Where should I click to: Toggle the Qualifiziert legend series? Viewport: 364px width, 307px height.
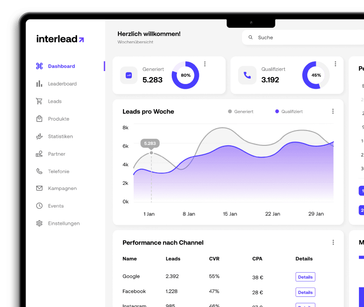pos(289,111)
